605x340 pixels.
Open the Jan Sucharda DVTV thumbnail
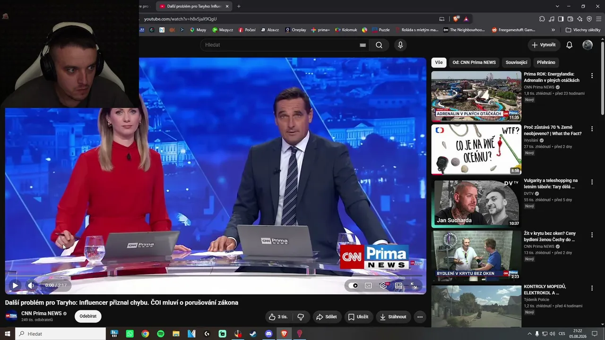(476, 203)
